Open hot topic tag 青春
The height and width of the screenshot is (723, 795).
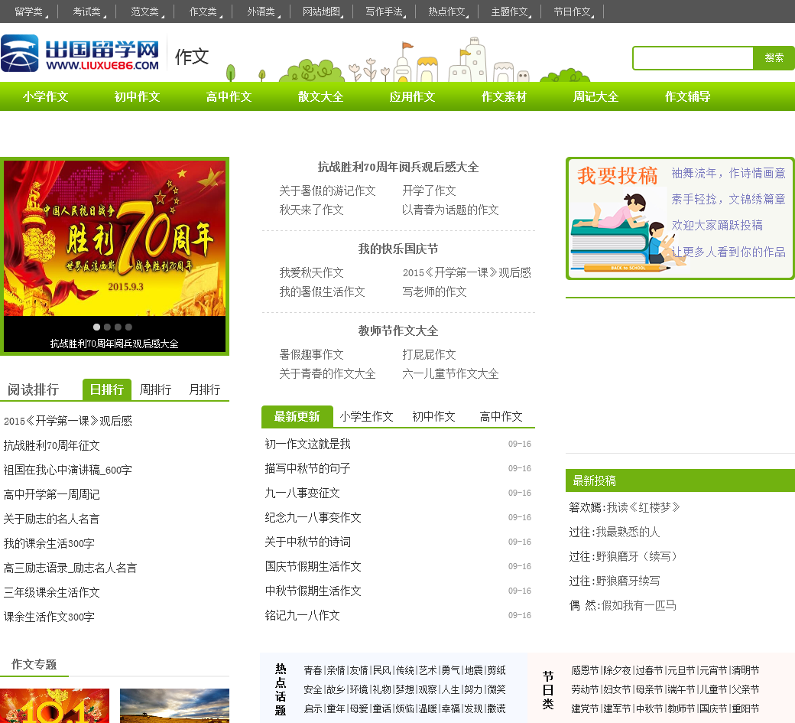pos(313,670)
